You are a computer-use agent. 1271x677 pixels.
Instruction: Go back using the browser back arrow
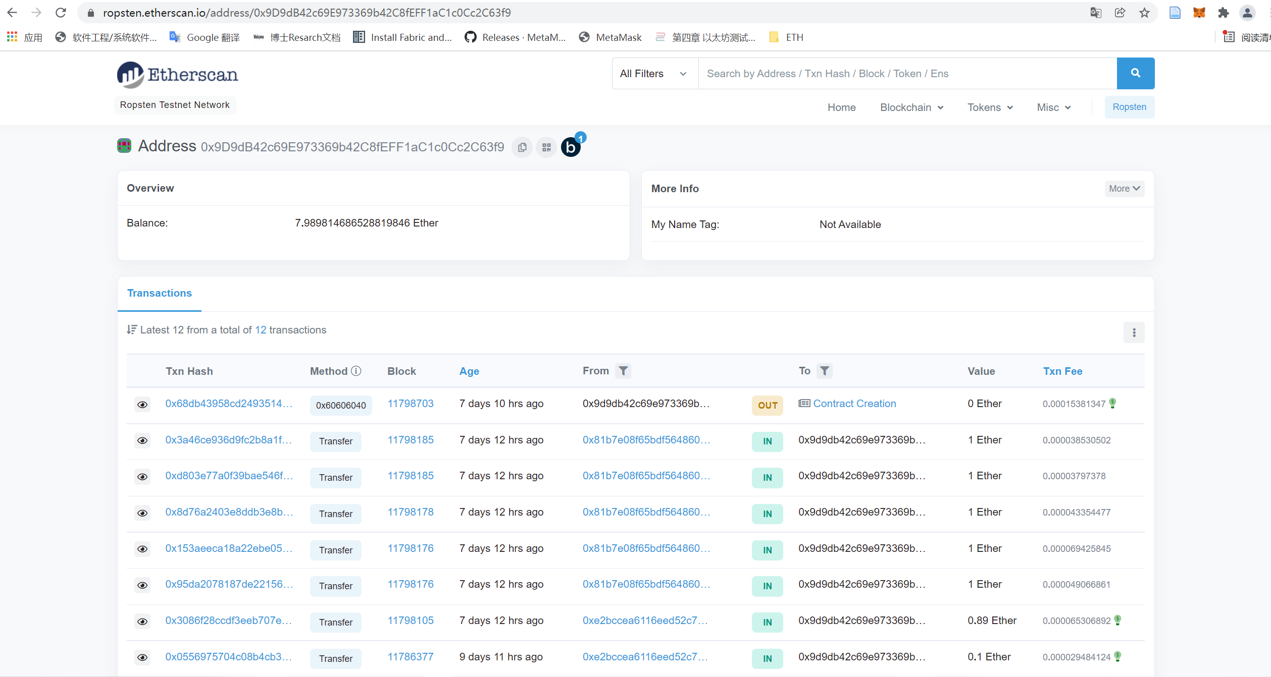click(x=12, y=13)
